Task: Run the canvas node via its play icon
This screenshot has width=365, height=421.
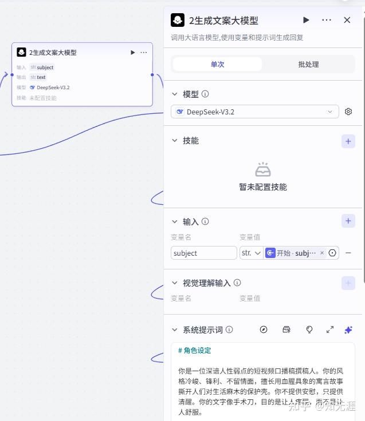Action: tap(132, 53)
